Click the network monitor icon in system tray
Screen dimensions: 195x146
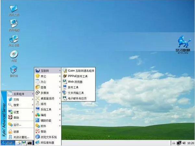(x=179, y=143)
